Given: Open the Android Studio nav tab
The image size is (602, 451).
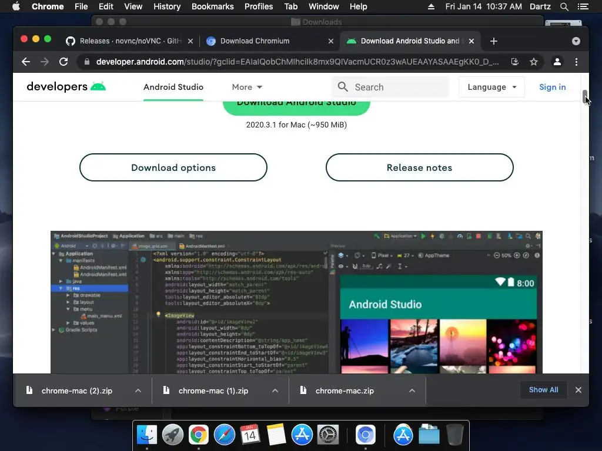Looking at the screenshot, I should click(x=173, y=87).
